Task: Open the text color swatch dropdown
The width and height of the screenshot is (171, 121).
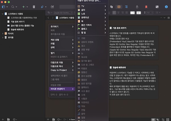Action: click(x=133, y=13)
